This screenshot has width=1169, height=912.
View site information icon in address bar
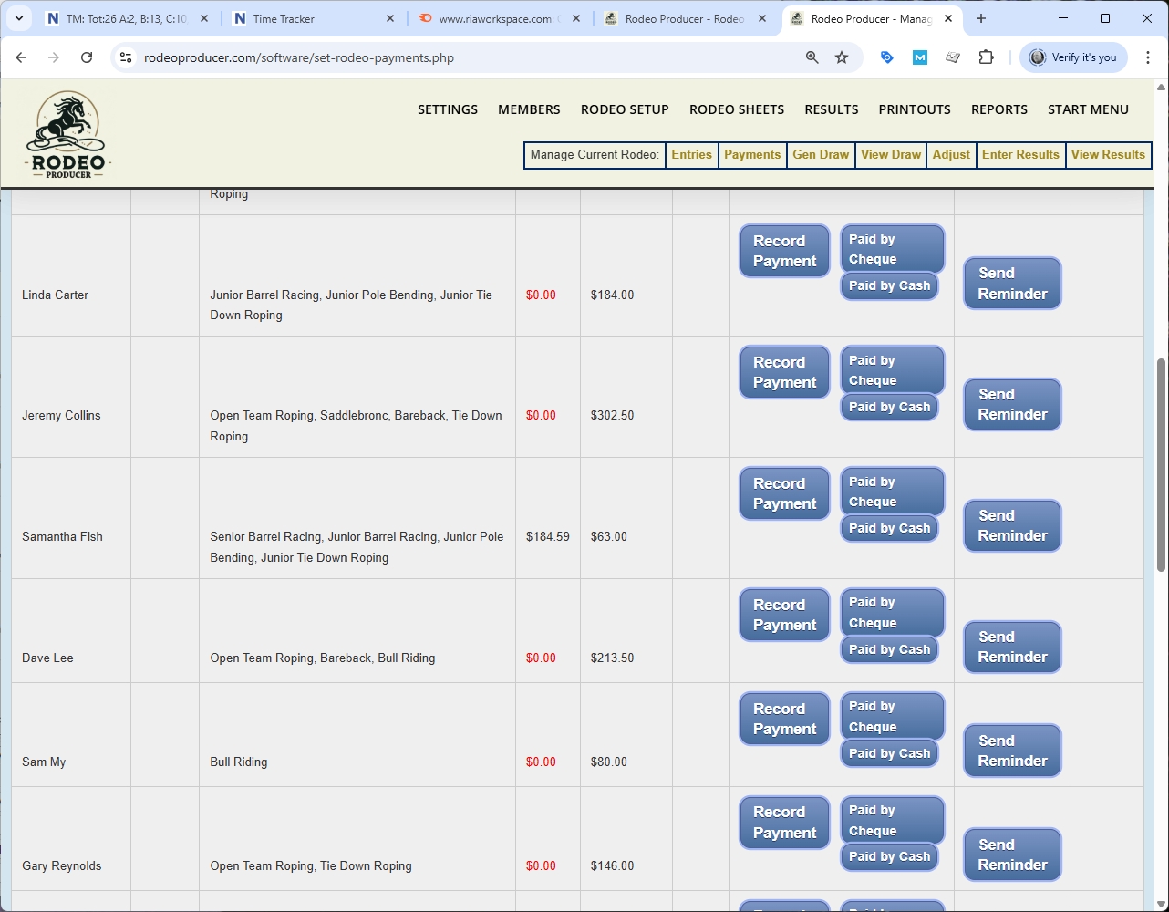pos(127,57)
